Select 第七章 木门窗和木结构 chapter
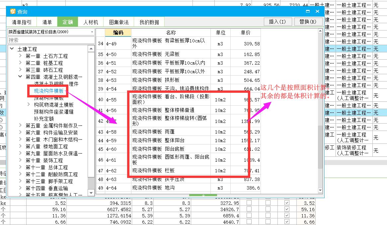387x225 pixels. (54, 140)
